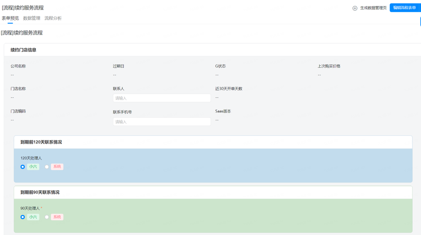Select 系统 radio under 120天处理人
The width and height of the screenshot is (421, 235).
47,167
